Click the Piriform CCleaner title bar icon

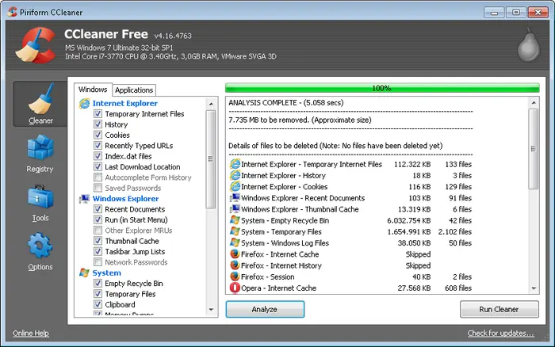pos(13,12)
